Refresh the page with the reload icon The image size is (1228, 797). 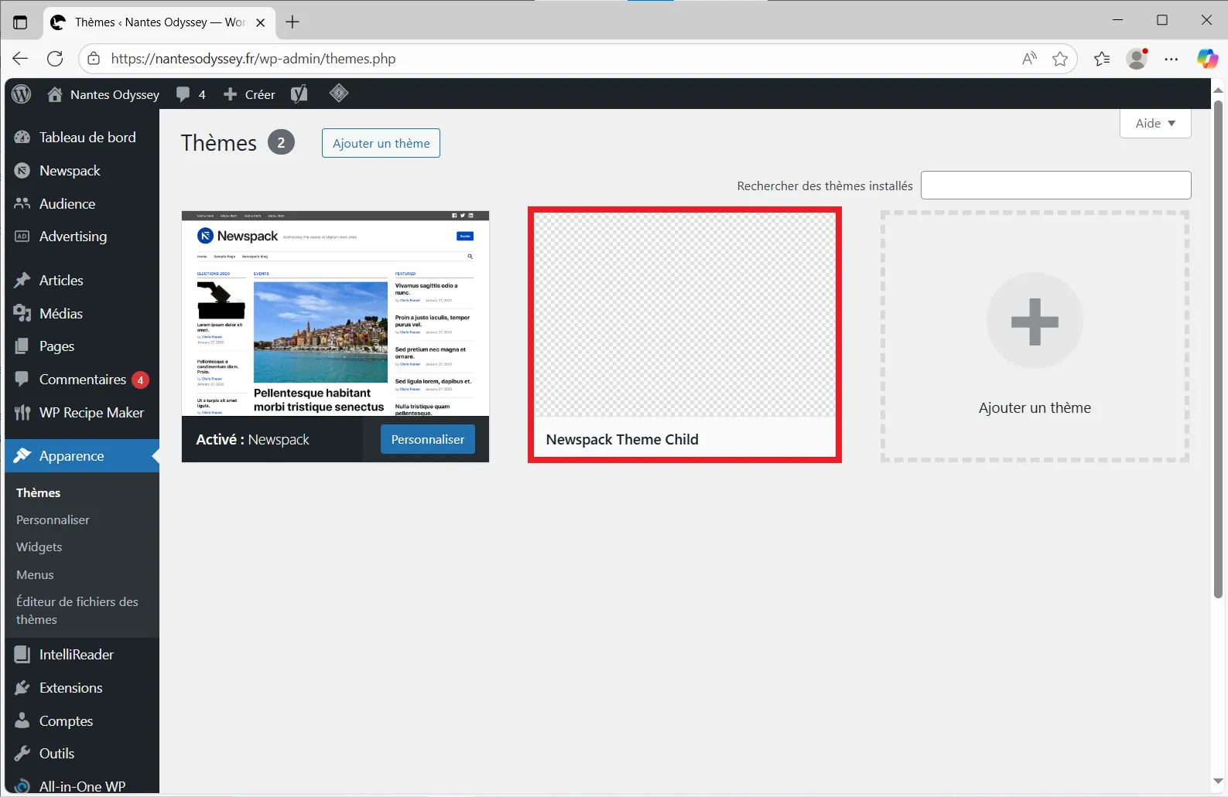[x=55, y=59]
